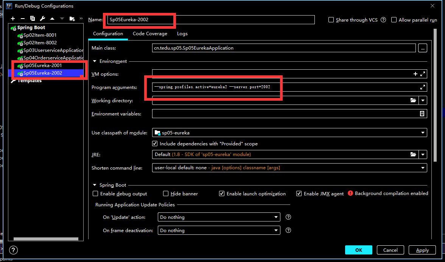Create new folder icon in toolbar
The height and width of the screenshot is (262, 445).
click(x=72, y=19)
